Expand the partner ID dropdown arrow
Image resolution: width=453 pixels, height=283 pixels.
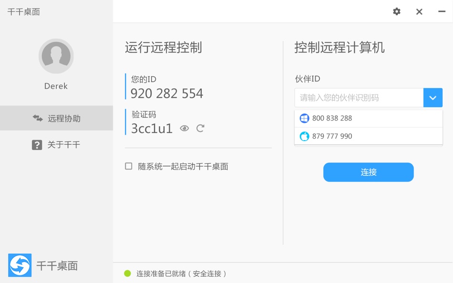tap(433, 98)
